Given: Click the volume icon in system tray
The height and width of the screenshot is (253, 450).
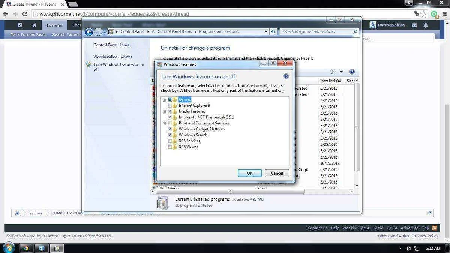Looking at the screenshot, I should [408, 248].
